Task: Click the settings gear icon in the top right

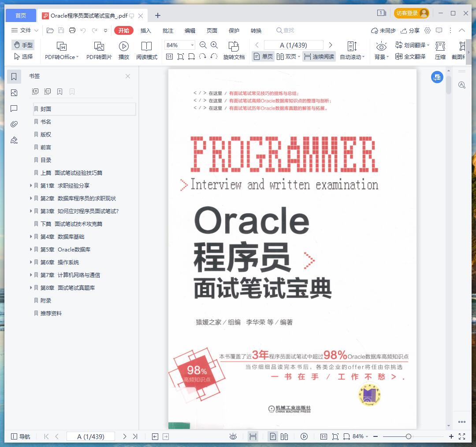Action: 428,30
